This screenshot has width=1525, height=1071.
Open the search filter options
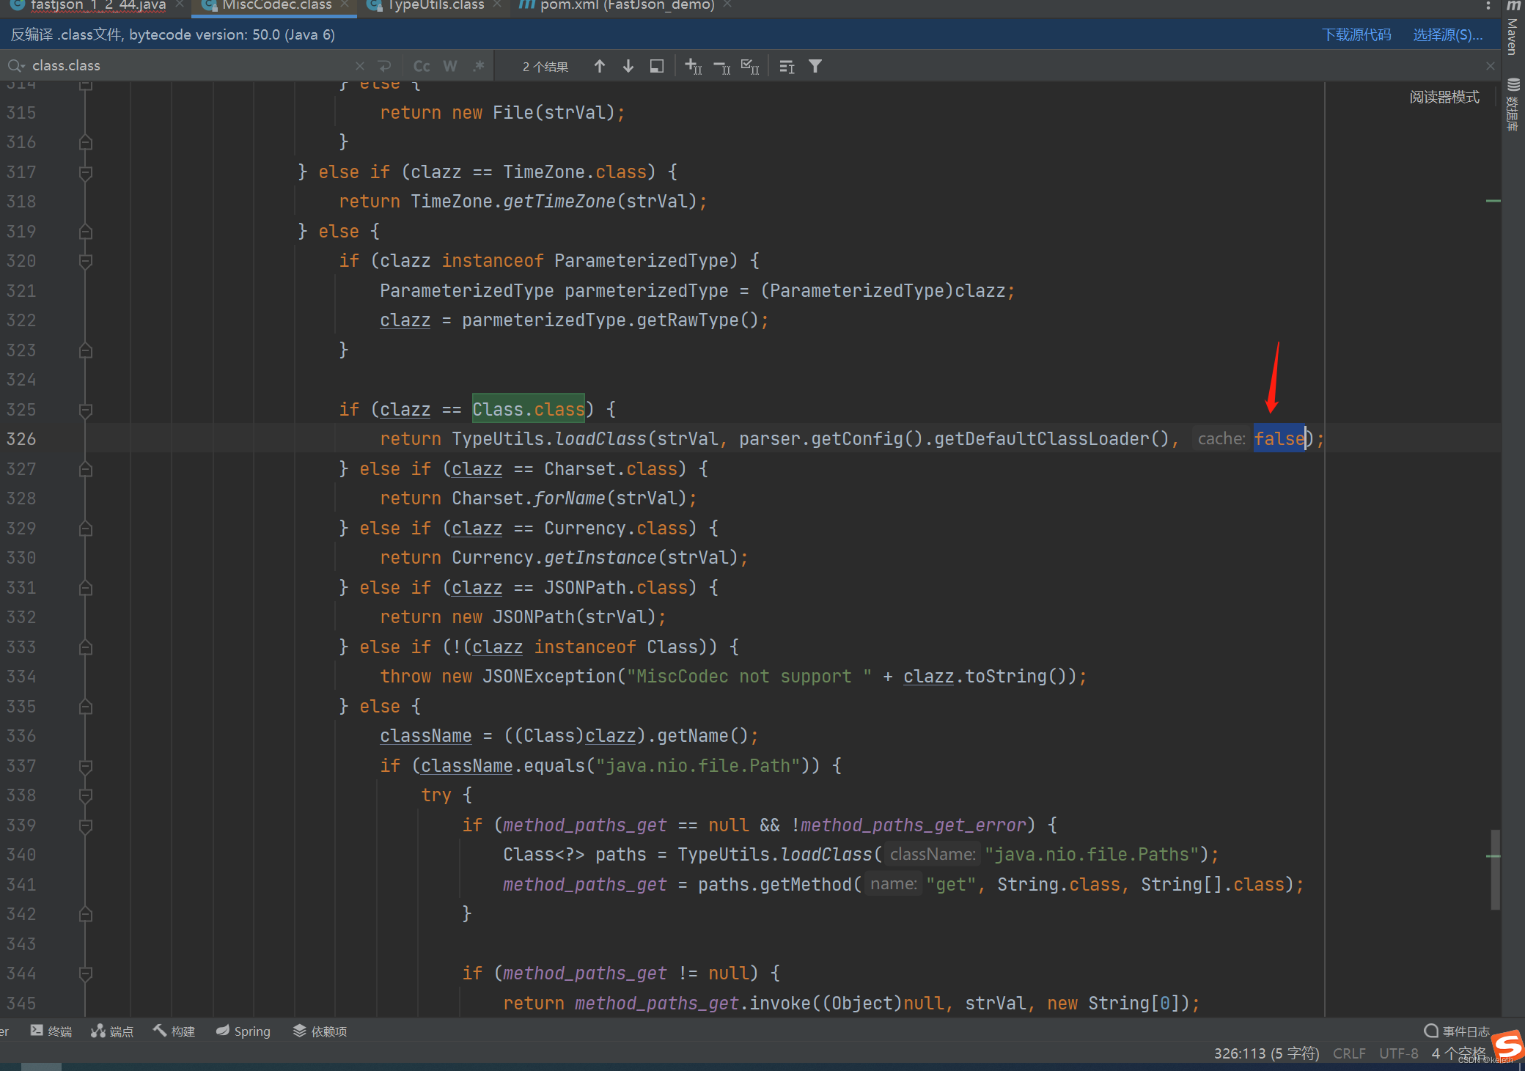tap(815, 67)
